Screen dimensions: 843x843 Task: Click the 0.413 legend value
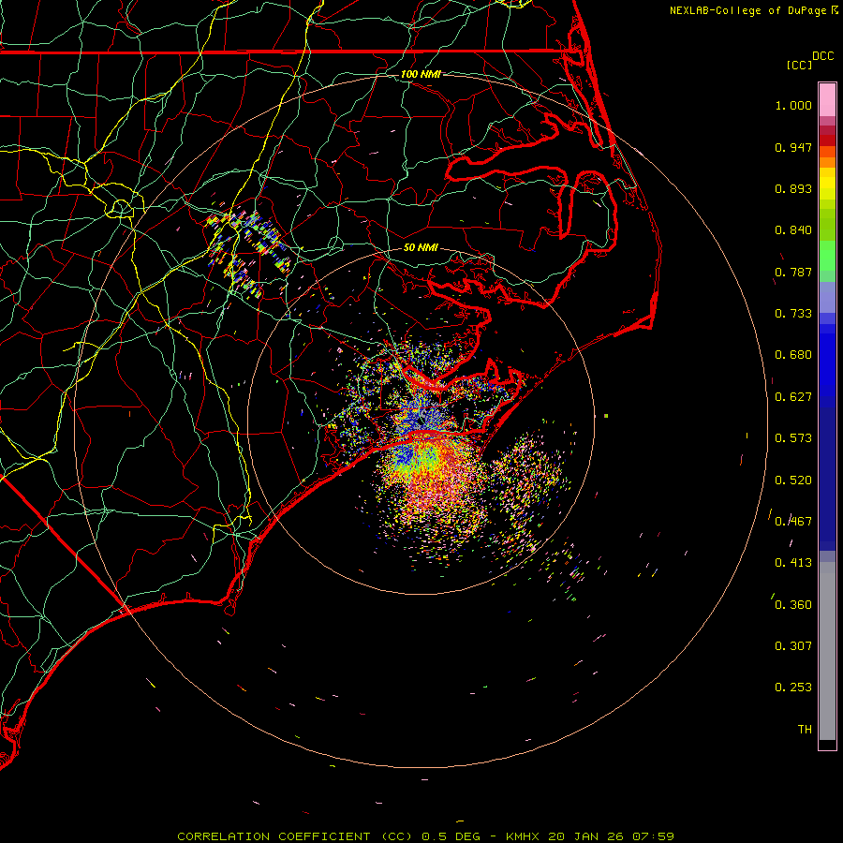pos(793,563)
